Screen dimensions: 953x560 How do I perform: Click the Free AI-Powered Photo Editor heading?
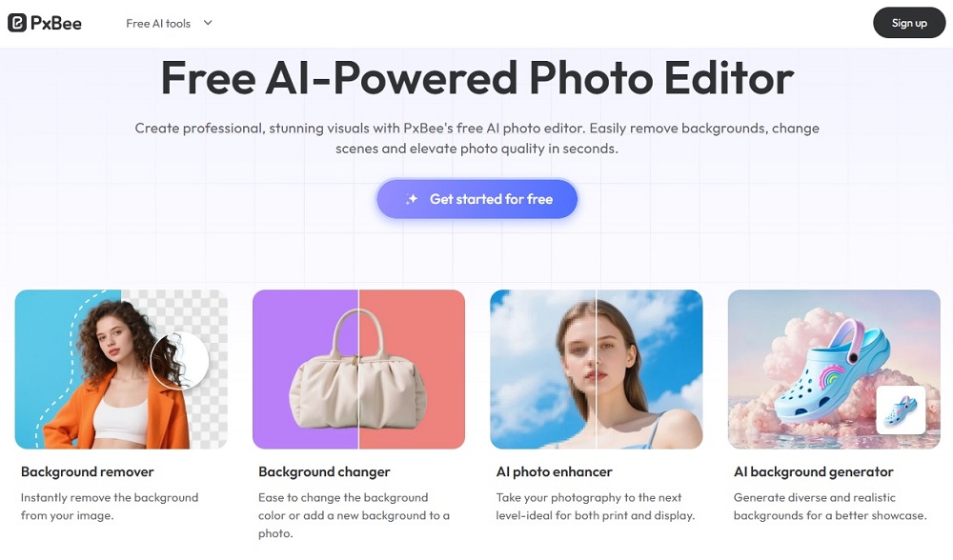477,78
